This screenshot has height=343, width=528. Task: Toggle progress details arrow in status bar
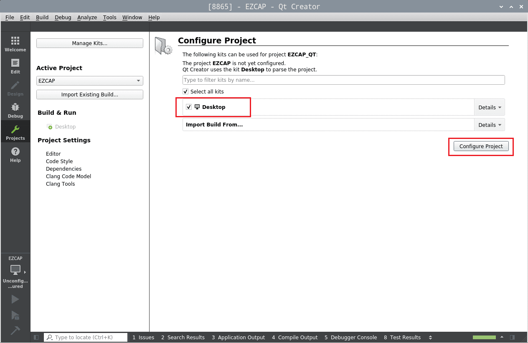pos(503,337)
